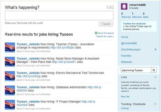Open the bit.ly/ctuwAT link
161x112 pixels.
pyautogui.click(x=64, y=62)
